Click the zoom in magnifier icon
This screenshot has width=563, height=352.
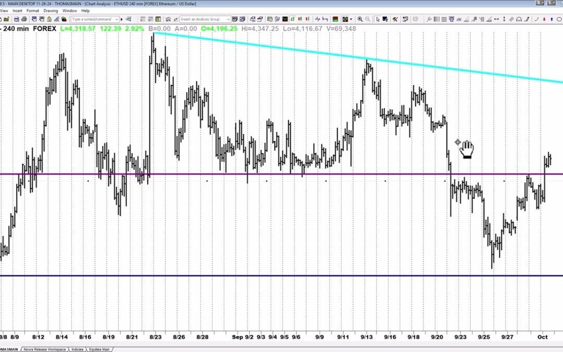click(x=360, y=19)
